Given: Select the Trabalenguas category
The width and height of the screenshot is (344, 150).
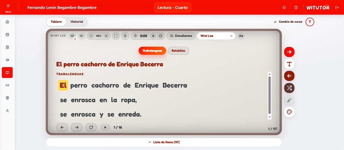Looking at the screenshot, I should click(152, 51).
